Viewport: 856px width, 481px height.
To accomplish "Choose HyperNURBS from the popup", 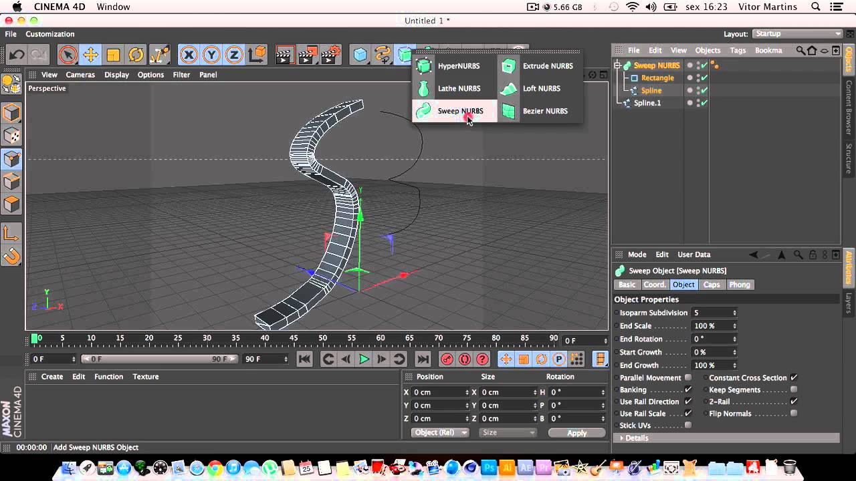I will [455, 66].
